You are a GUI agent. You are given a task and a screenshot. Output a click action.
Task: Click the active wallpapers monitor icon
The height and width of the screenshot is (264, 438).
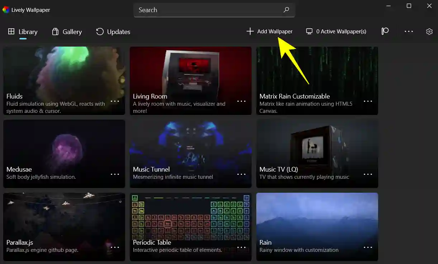309,32
